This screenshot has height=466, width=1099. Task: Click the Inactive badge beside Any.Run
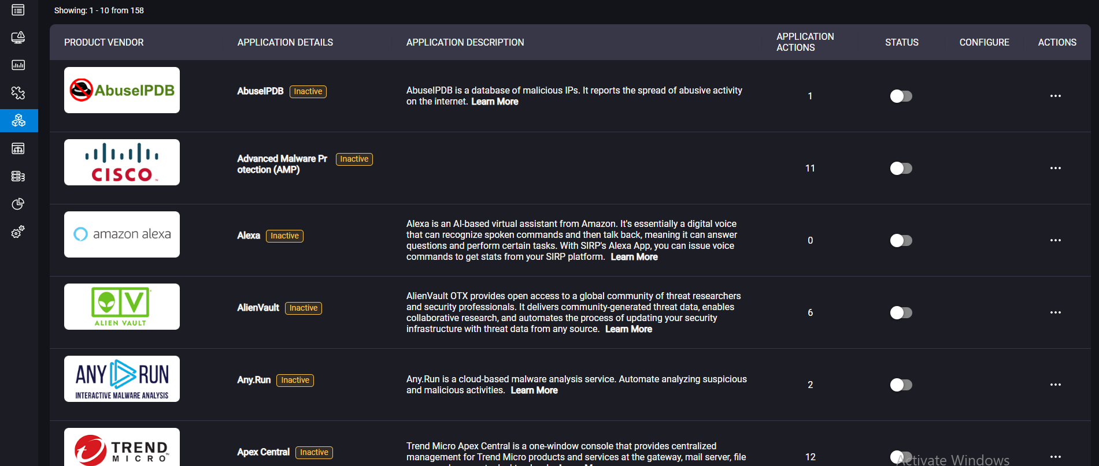(295, 381)
